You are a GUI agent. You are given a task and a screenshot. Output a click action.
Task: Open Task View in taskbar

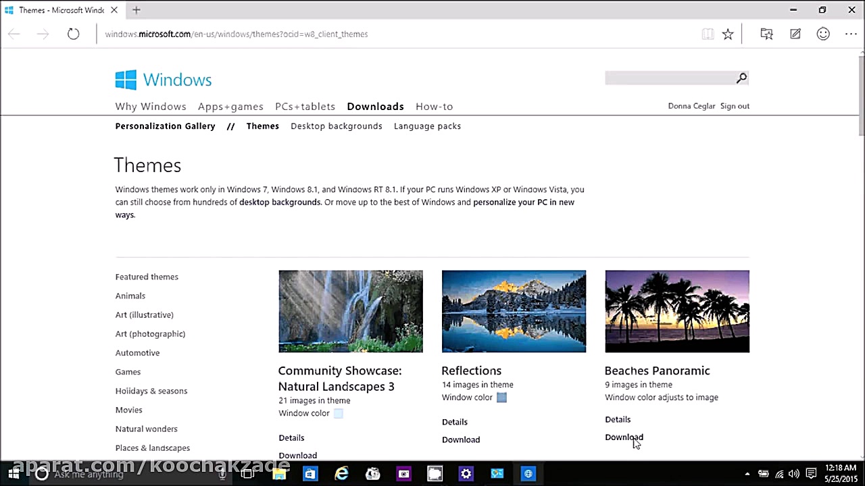[x=247, y=474]
